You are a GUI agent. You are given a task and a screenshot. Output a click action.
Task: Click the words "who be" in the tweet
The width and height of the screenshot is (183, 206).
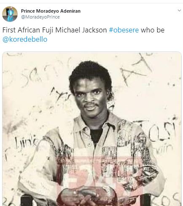click(x=153, y=30)
